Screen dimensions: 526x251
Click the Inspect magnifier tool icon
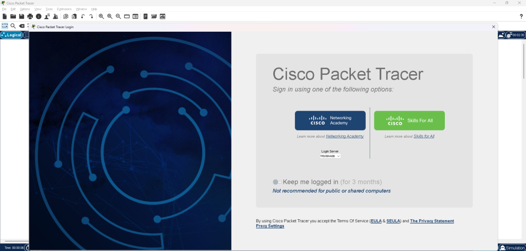13,26
